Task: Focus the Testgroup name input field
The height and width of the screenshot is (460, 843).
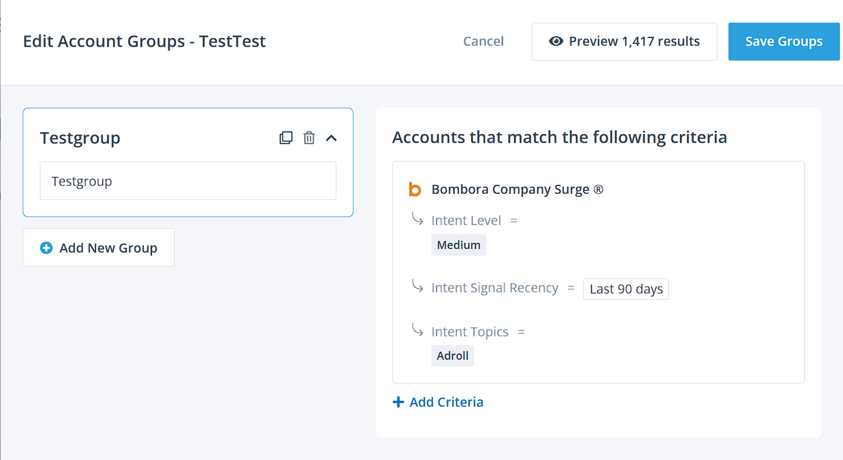Action: click(x=187, y=181)
